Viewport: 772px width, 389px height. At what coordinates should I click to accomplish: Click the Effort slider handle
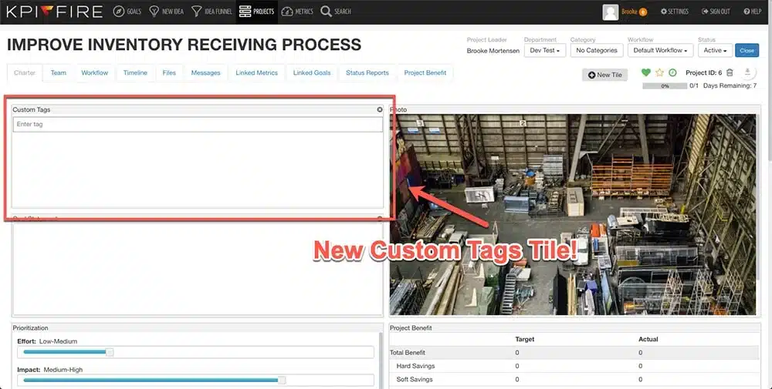[110, 352]
